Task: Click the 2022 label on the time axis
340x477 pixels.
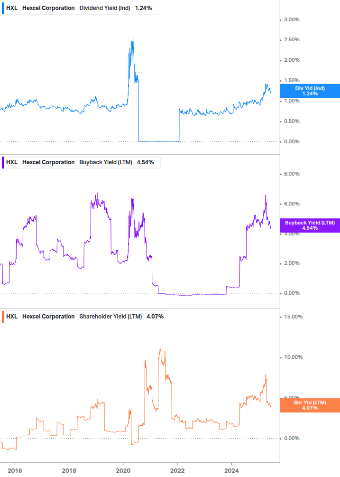Action: pos(177,471)
